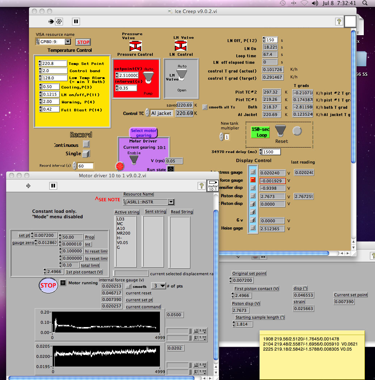Open context help in Ice Creep window
The image size is (375, 380).
tap(339, 21)
